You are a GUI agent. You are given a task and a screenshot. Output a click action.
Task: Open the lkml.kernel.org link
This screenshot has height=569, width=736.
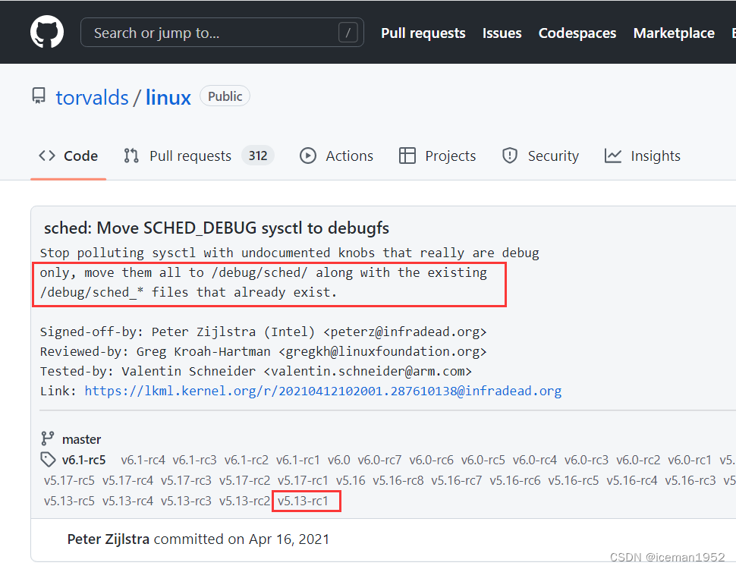(x=323, y=391)
